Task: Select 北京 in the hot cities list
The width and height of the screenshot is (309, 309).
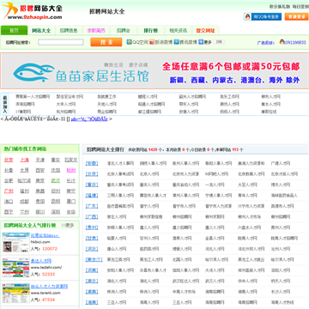Action: click(9, 160)
